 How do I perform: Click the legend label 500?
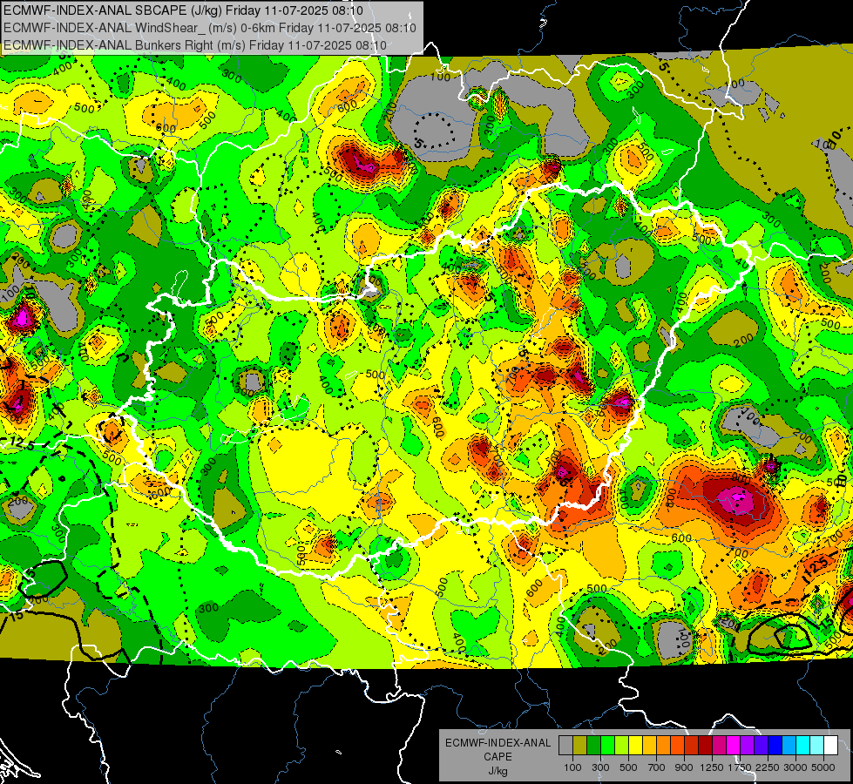(x=628, y=767)
